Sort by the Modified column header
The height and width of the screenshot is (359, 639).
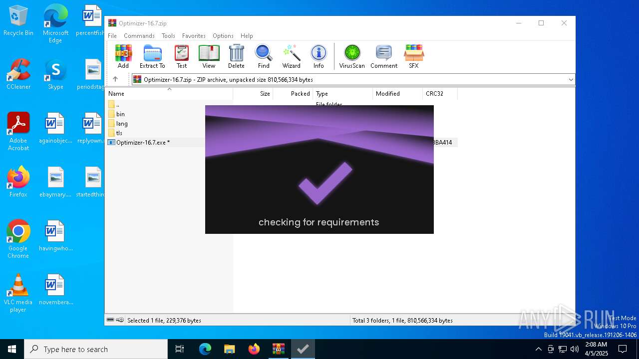coord(398,93)
